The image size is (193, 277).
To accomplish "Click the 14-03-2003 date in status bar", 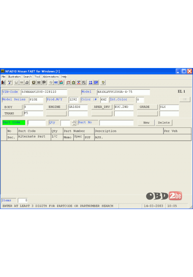I will (153, 206).
